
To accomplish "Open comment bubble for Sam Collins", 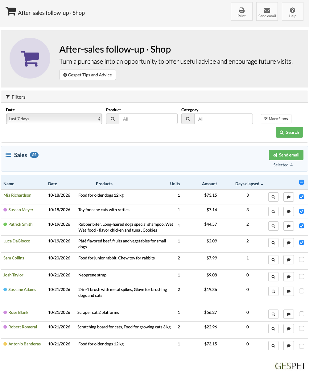I will click(289, 260).
